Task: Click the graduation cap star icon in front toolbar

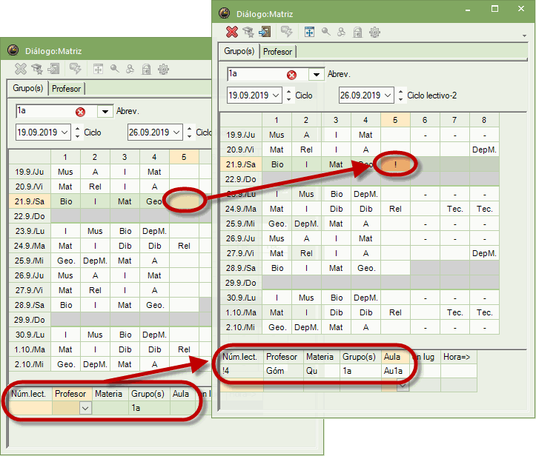Action: [x=248, y=32]
